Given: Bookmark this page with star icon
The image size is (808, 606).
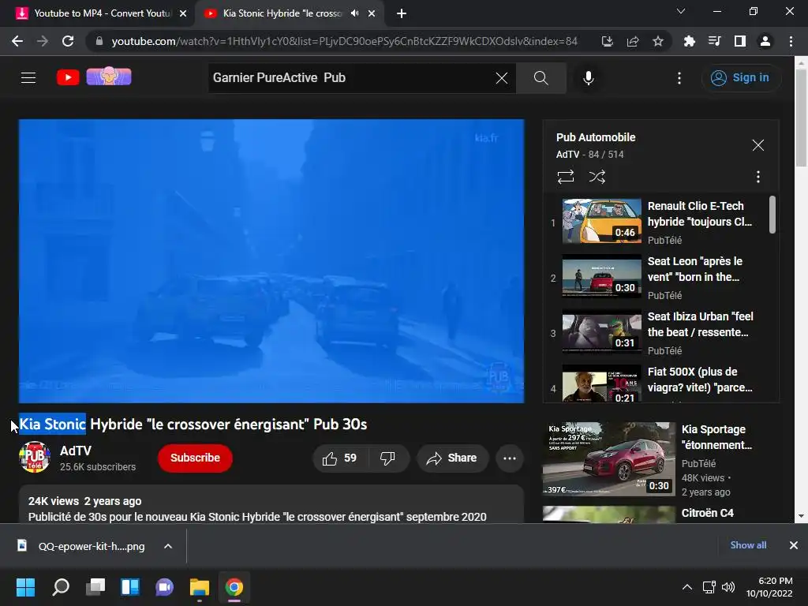Looking at the screenshot, I should click(658, 41).
